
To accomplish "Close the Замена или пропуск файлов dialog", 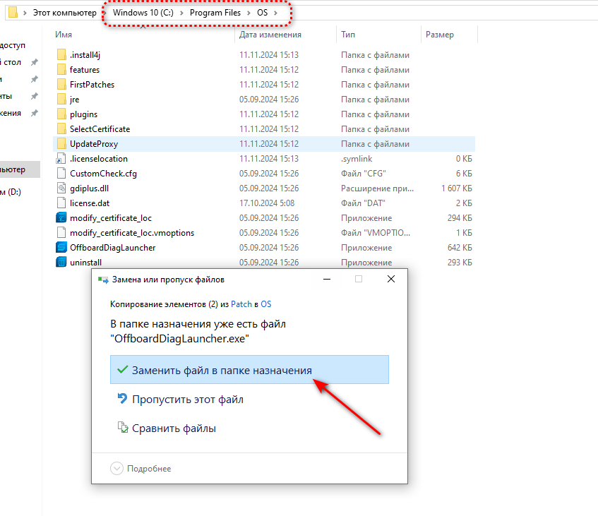I will click(x=390, y=279).
